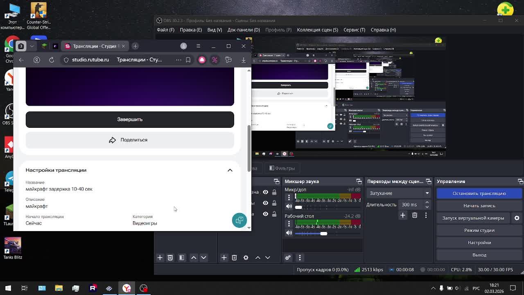Open OBS Правка menu
This screenshot has height=295, width=524.
(191, 30)
